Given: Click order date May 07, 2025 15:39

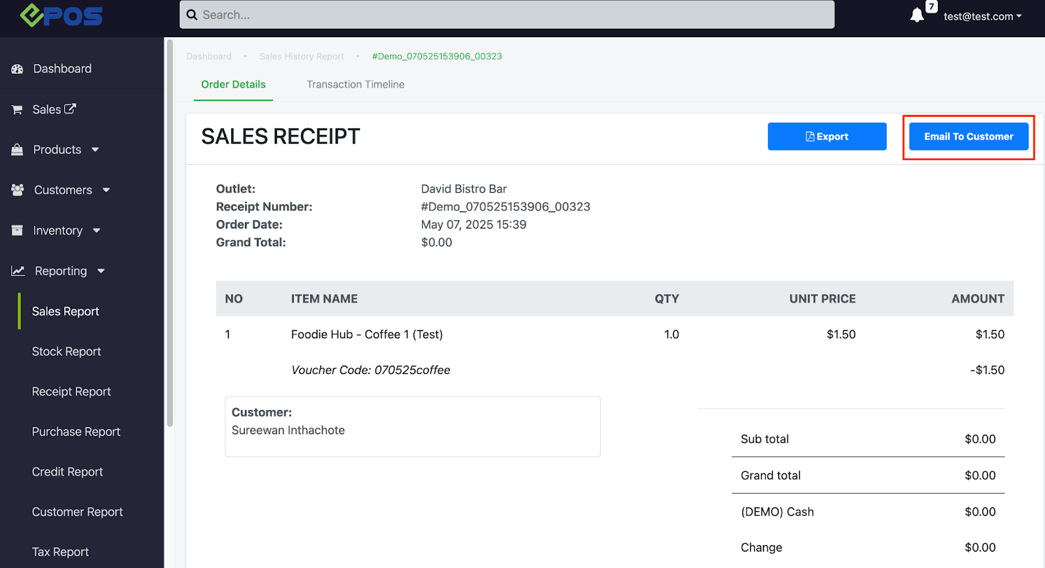Looking at the screenshot, I should click(x=474, y=225).
